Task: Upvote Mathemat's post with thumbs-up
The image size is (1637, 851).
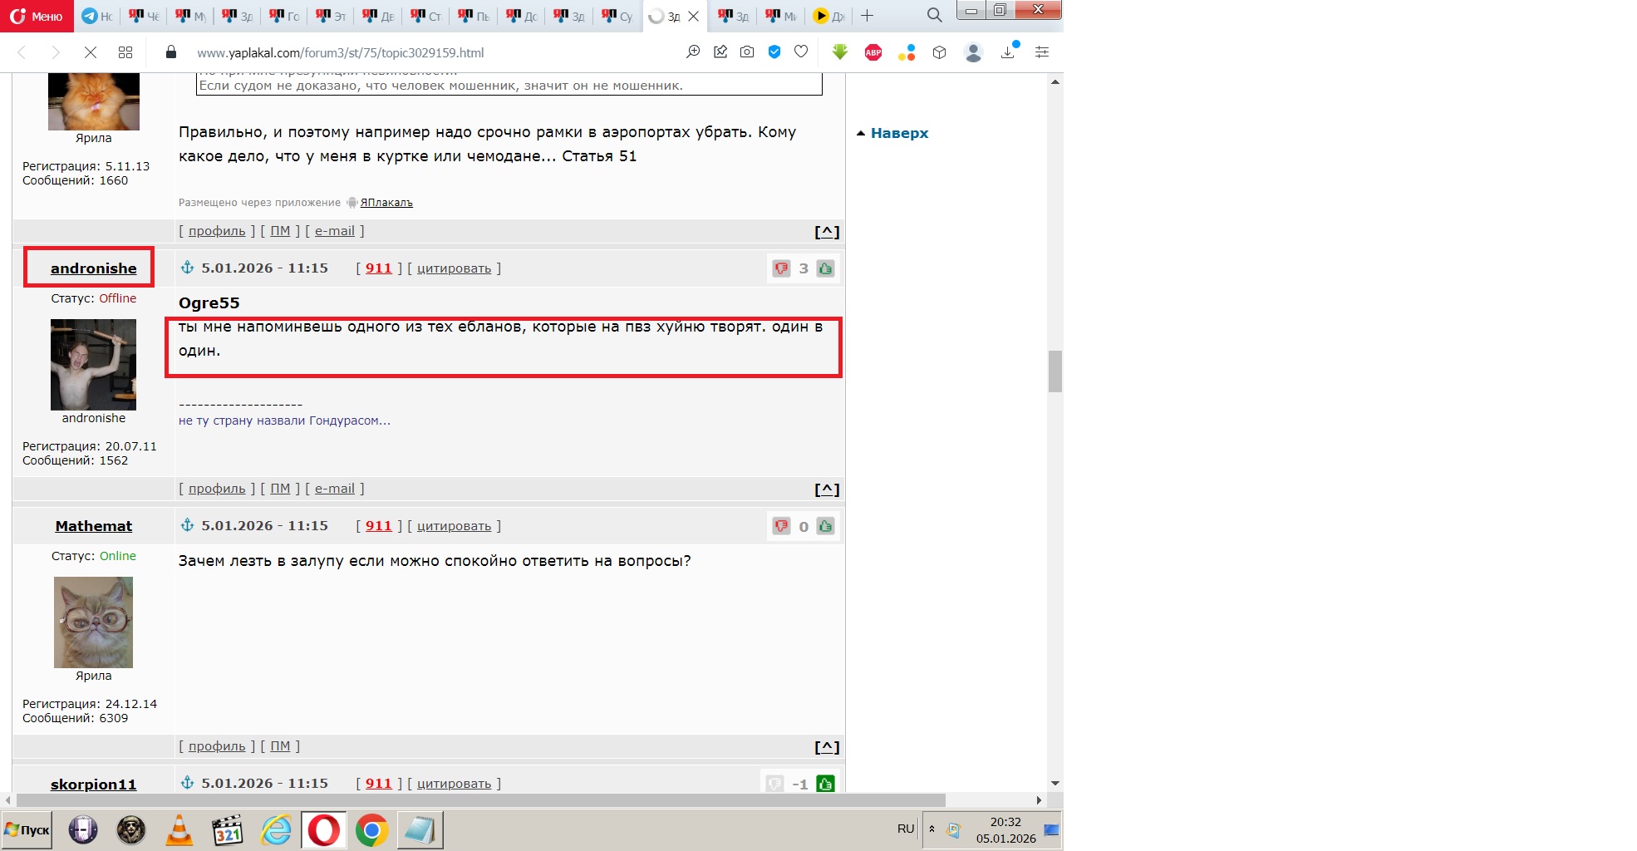Action: pyautogui.click(x=825, y=526)
